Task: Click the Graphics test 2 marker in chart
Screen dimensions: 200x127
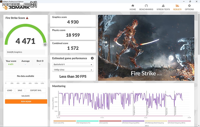Action: pyautogui.click(x=148, y=111)
